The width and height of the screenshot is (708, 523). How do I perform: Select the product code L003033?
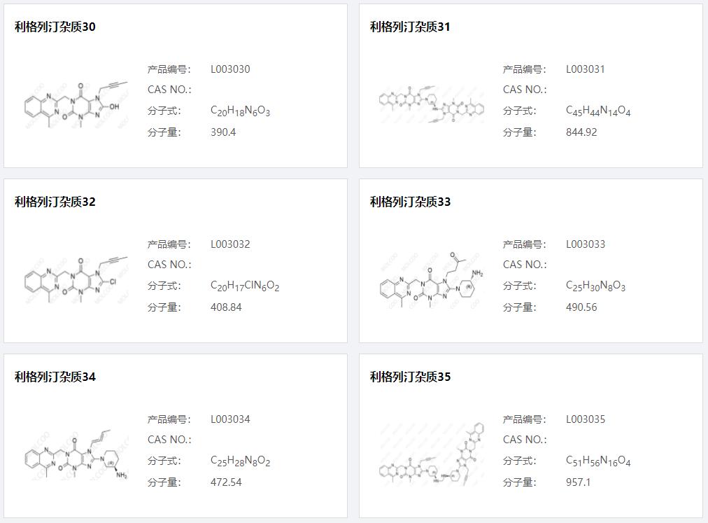(586, 244)
